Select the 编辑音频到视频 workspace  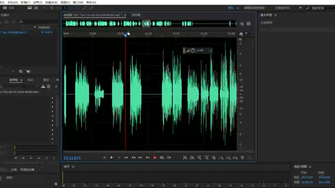[x=254, y=8]
